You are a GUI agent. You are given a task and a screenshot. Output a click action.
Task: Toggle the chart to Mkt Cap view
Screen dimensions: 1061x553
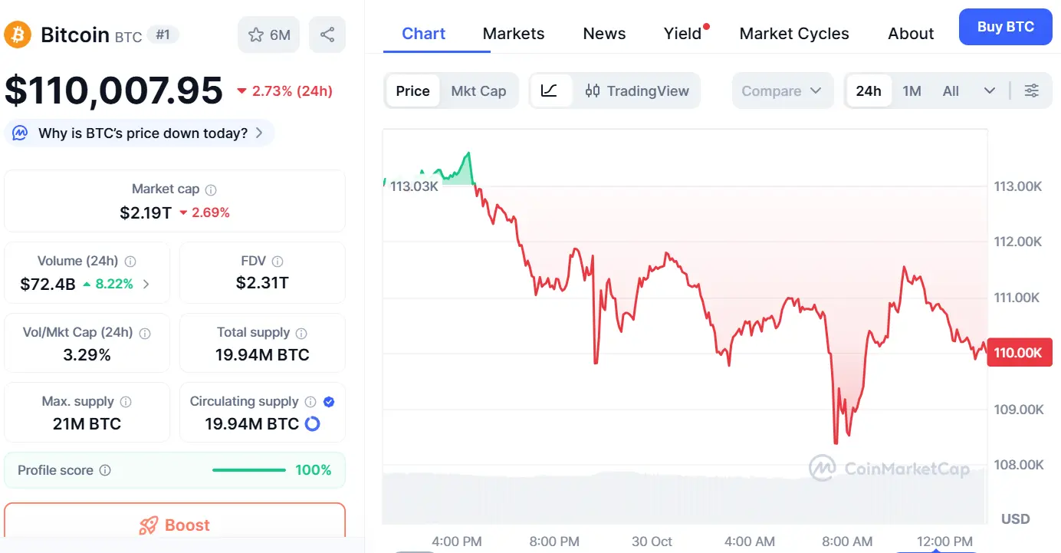(x=479, y=91)
